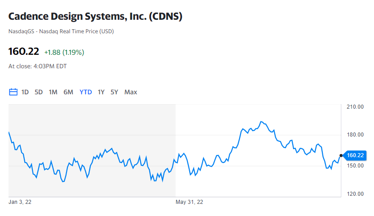Select the 1D time range
This screenshot has width=374, height=216.
tap(25, 92)
